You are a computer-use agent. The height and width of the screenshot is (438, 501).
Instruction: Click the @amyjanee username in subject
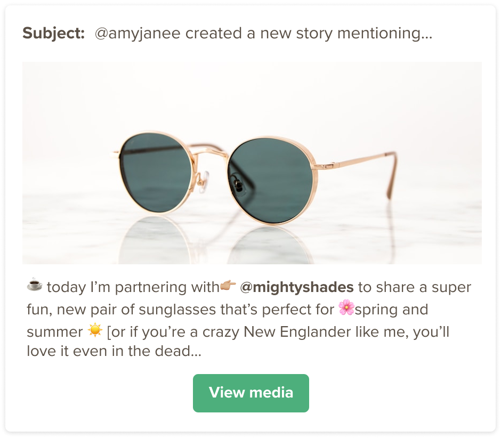tap(138, 34)
